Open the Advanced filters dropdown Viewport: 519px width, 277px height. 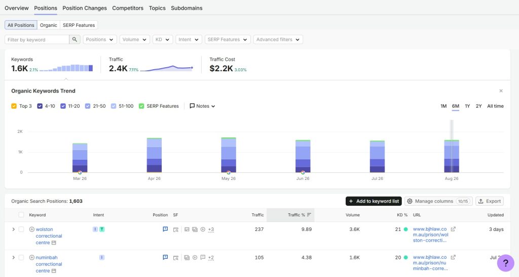click(x=278, y=39)
